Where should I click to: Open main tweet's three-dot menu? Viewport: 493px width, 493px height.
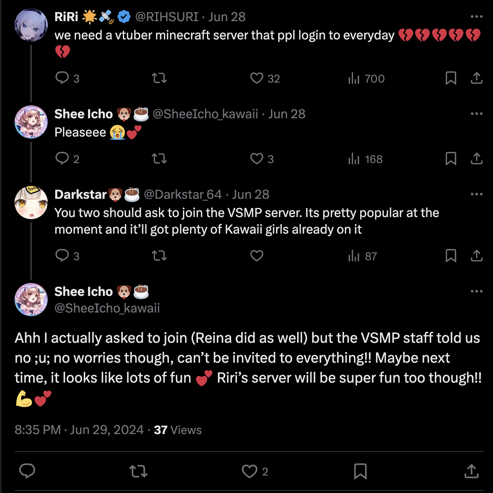coord(476,291)
